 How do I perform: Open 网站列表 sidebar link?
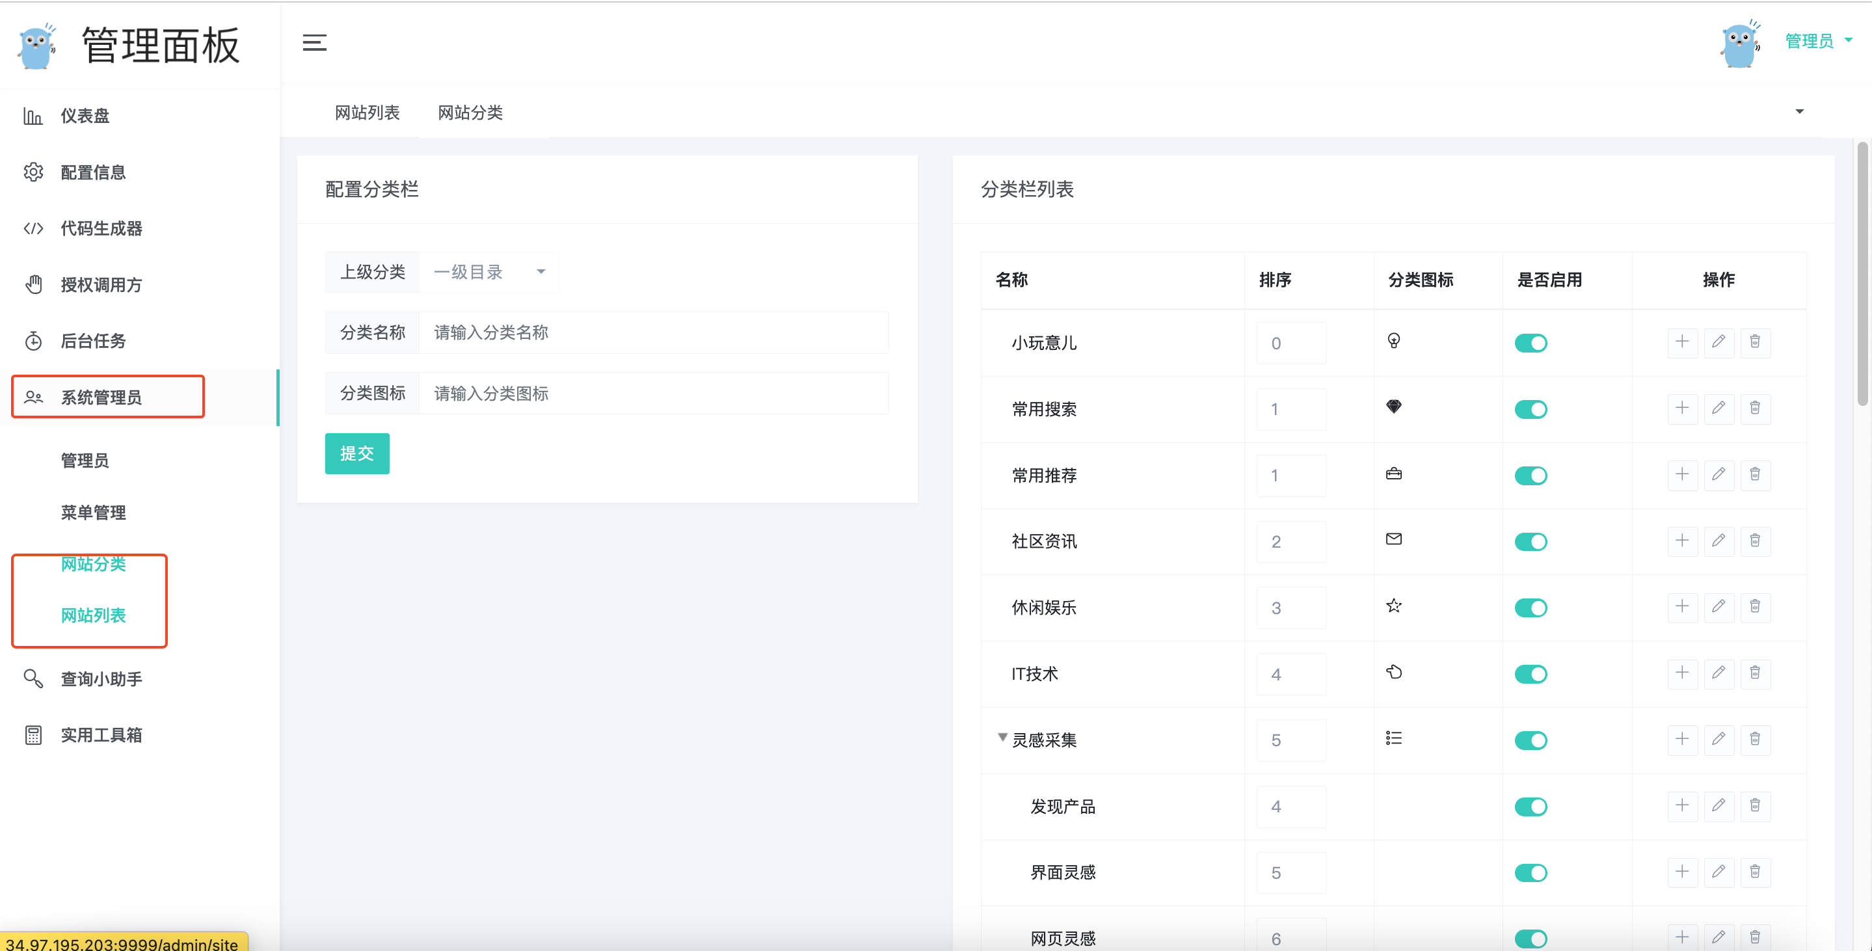coord(93,615)
